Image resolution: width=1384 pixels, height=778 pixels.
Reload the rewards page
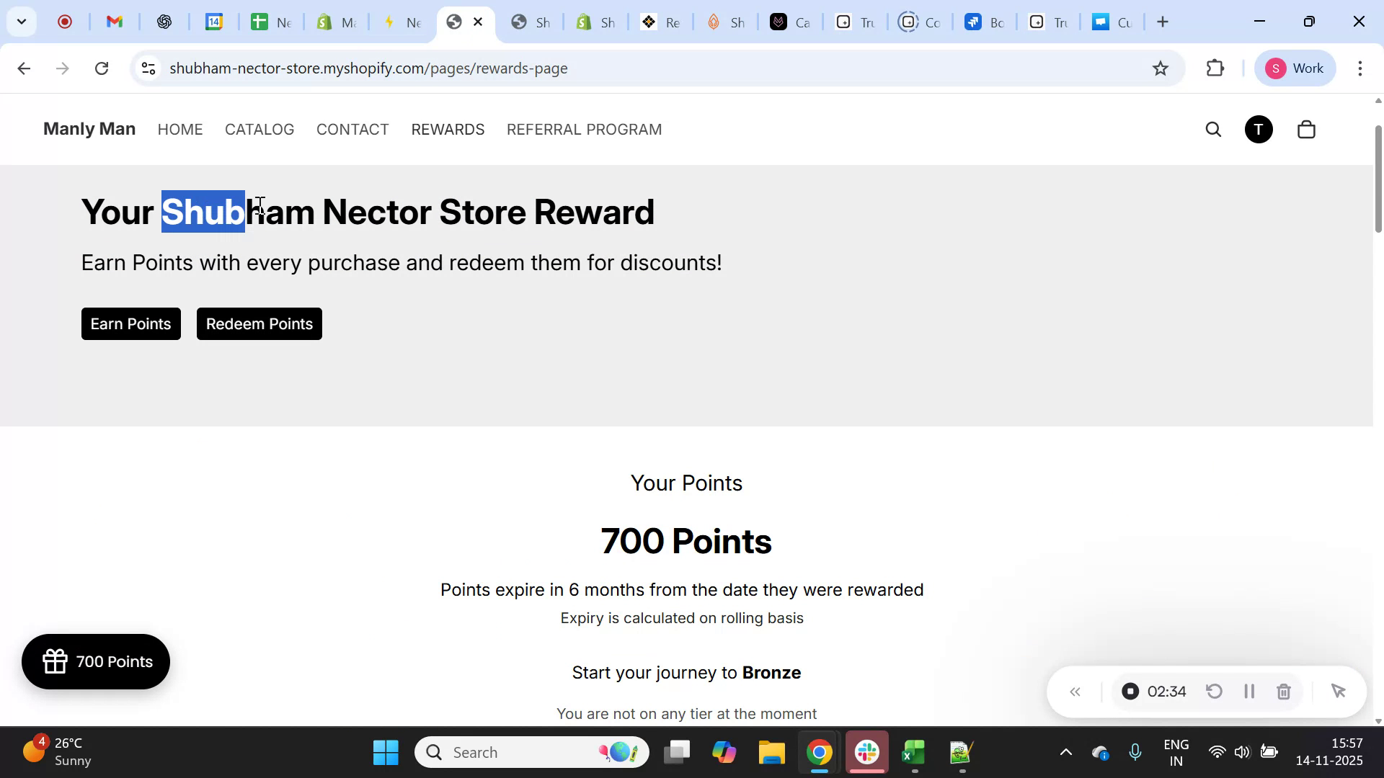click(x=102, y=68)
